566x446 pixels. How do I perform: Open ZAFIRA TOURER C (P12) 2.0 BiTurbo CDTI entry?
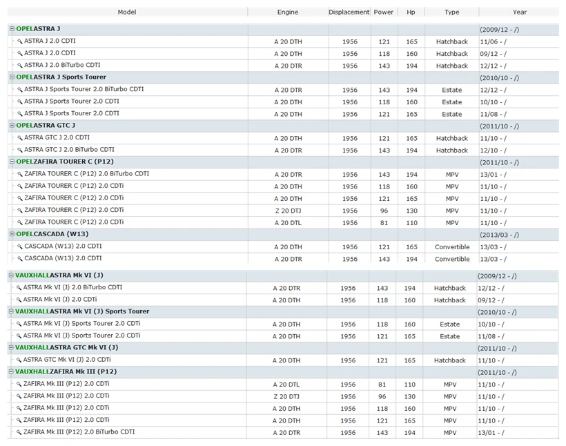(87, 174)
